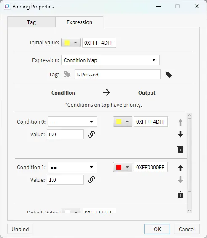Move Condition 1 up with arrow
The image size is (207, 238).
[x=180, y=168]
